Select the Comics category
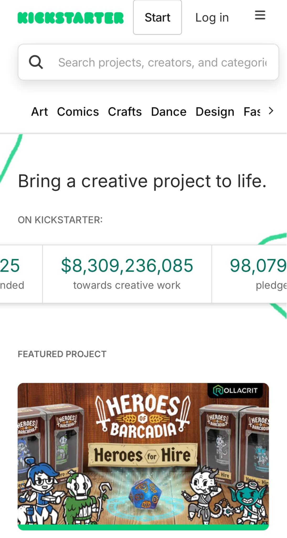 click(x=78, y=112)
